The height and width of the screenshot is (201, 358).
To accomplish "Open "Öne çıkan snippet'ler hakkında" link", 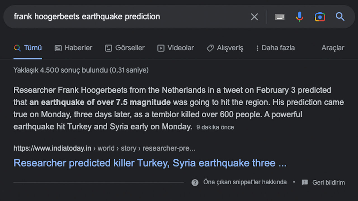I will point(245,182).
